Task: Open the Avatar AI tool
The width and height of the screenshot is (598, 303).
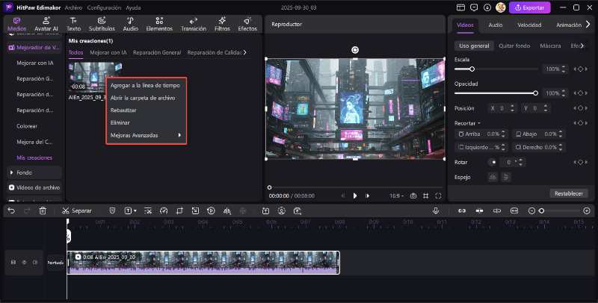Action: click(46, 23)
